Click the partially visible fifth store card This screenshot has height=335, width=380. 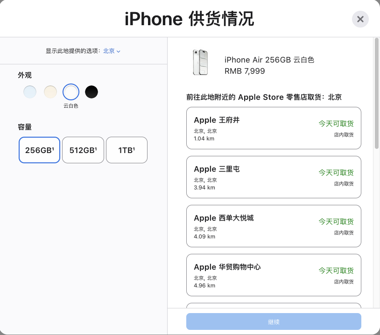pos(274,306)
